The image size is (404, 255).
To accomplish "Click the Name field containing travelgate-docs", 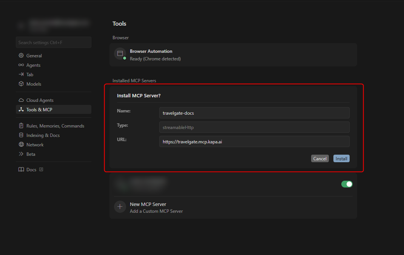I will click(x=254, y=113).
